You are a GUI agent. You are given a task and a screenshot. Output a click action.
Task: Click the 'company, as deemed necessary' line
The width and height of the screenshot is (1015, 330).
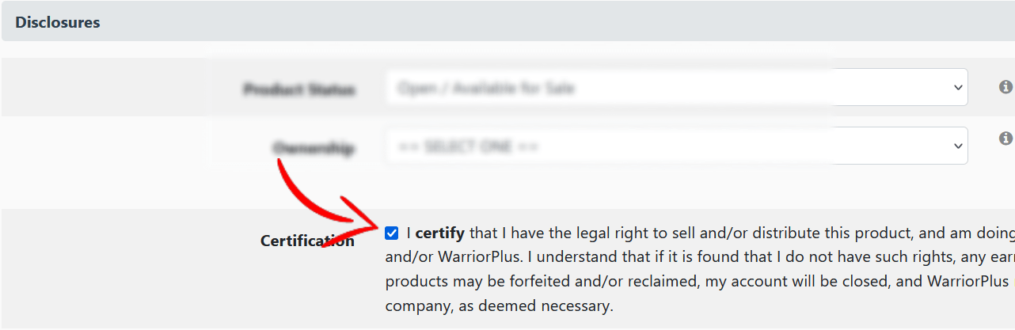500,305
